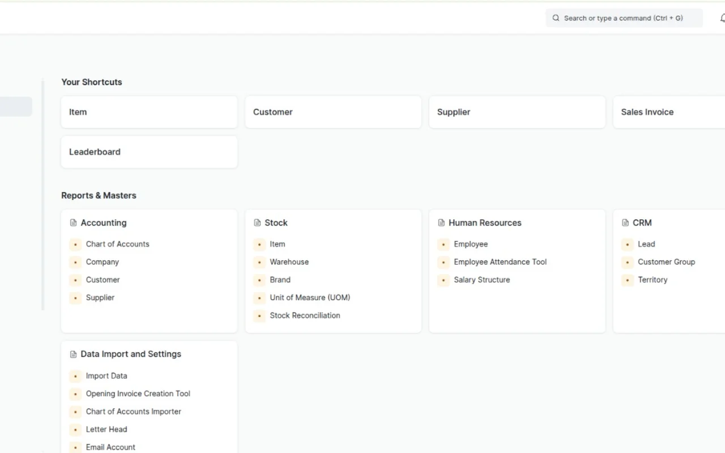Open the notifications bell icon
The height and width of the screenshot is (453, 725).
point(722,18)
